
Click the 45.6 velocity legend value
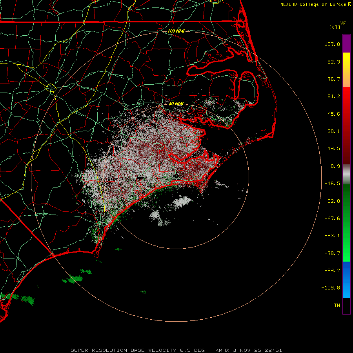tap(334, 114)
